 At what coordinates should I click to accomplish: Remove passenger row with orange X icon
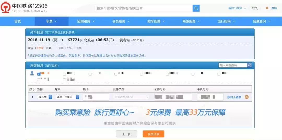(x=246, y=97)
